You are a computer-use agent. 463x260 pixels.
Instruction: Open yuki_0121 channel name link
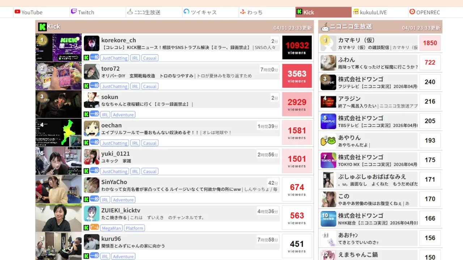[x=115, y=153]
